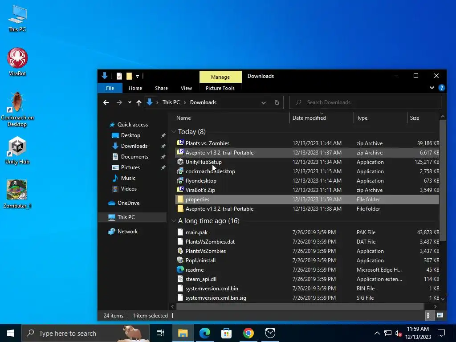Screen dimensions: 456x342
Task: Select the Plants vs. Zombies zip archive
Action: pyautogui.click(x=307, y=143)
